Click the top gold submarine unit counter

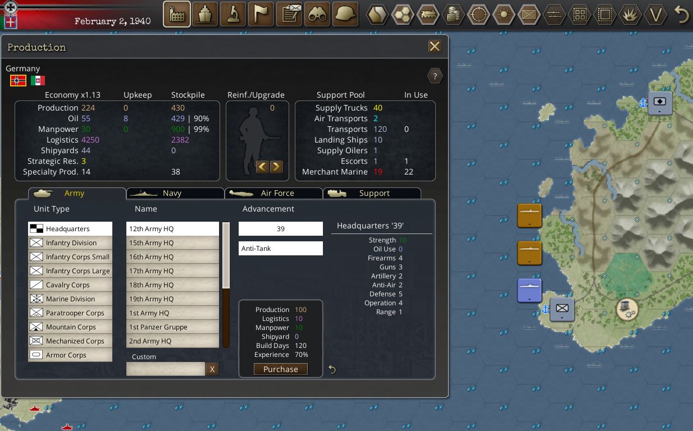click(530, 215)
